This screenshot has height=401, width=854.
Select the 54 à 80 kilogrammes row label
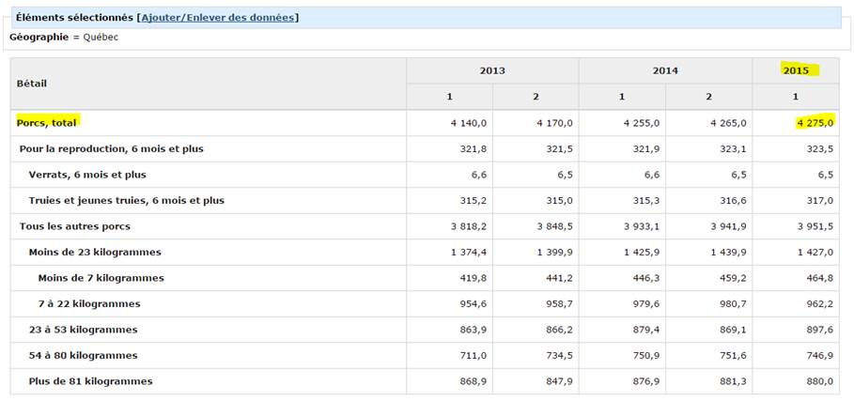(x=83, y=355)
